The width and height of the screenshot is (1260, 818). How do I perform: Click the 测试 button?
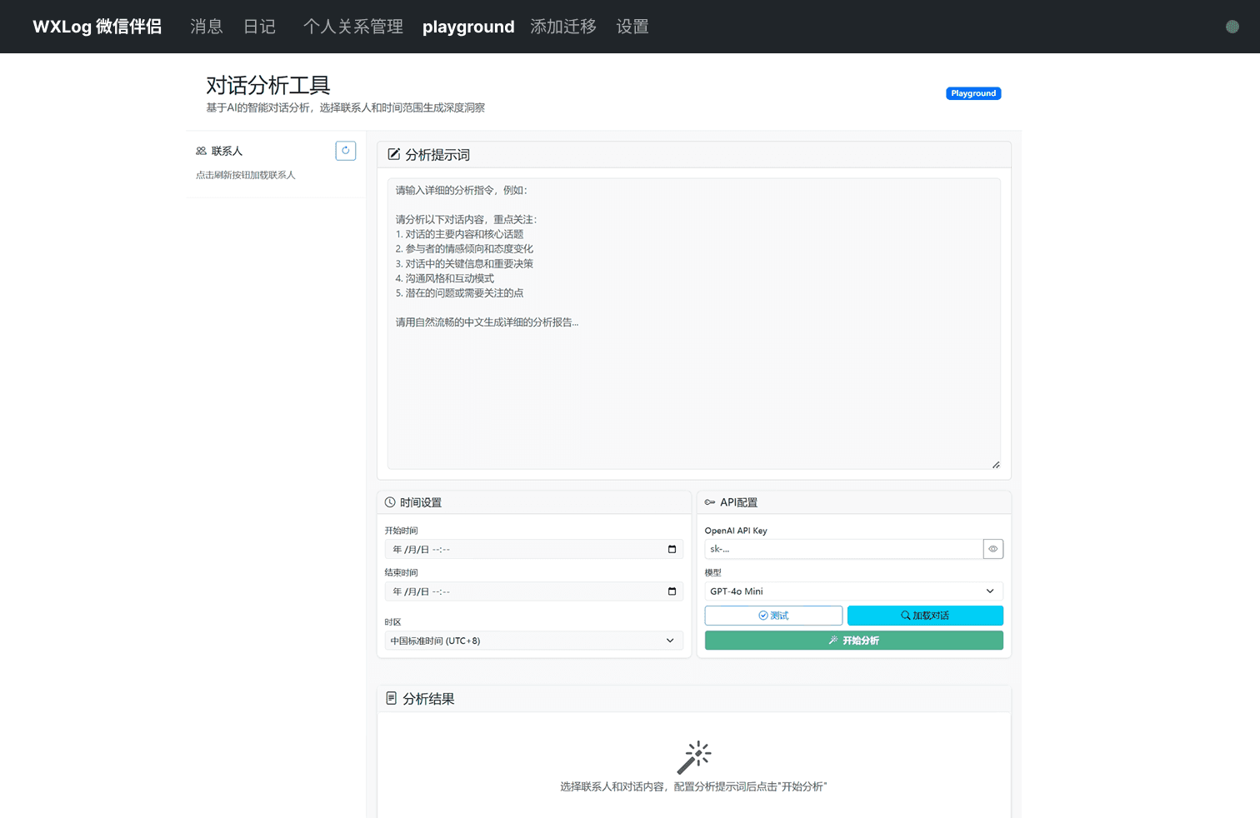click(773, 615)
